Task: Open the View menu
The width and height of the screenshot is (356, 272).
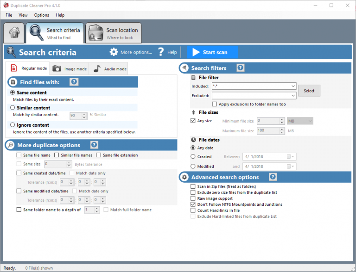Action: 23,15
